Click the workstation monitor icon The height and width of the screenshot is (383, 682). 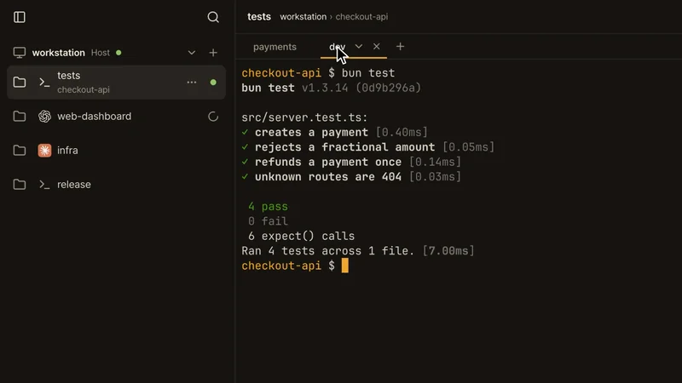click(19, 53)
